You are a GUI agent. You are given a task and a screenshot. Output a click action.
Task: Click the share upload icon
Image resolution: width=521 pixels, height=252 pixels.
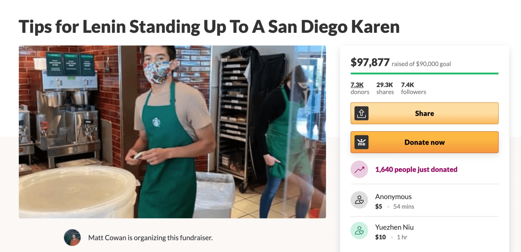coord(361,113)
